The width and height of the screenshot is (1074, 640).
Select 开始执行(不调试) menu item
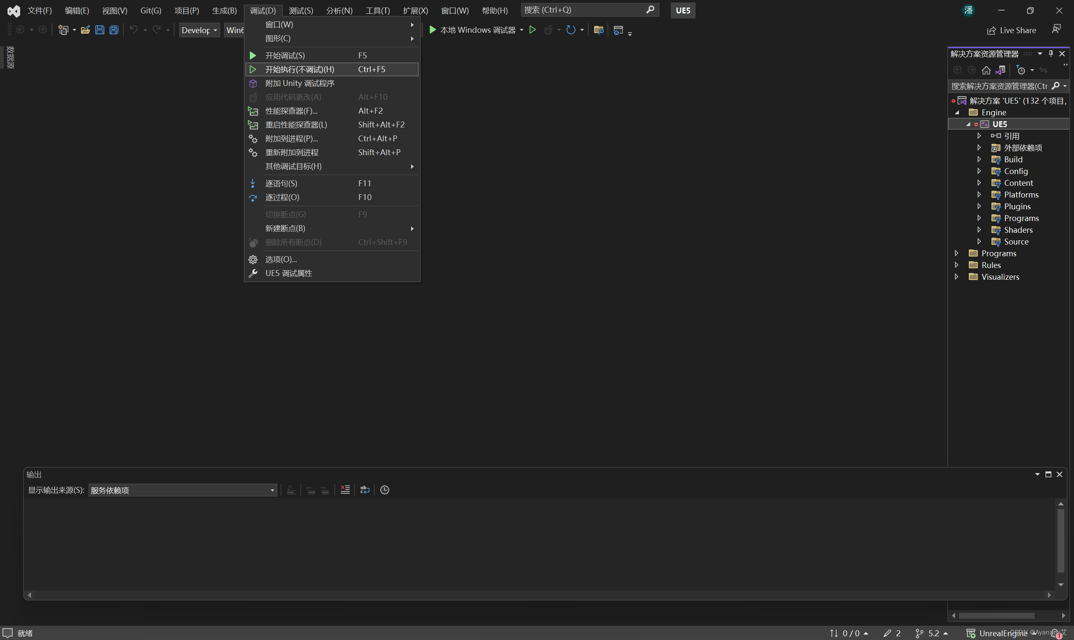(x=300, y=70)
